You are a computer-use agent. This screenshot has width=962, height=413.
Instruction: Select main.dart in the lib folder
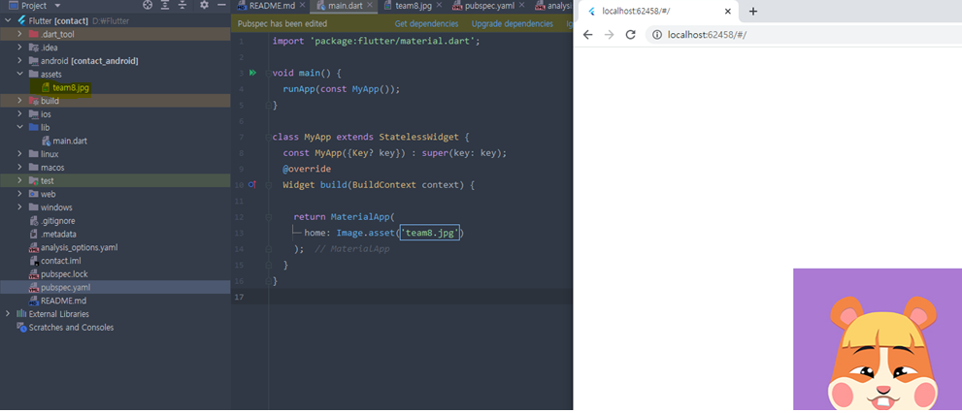[69, 141]
